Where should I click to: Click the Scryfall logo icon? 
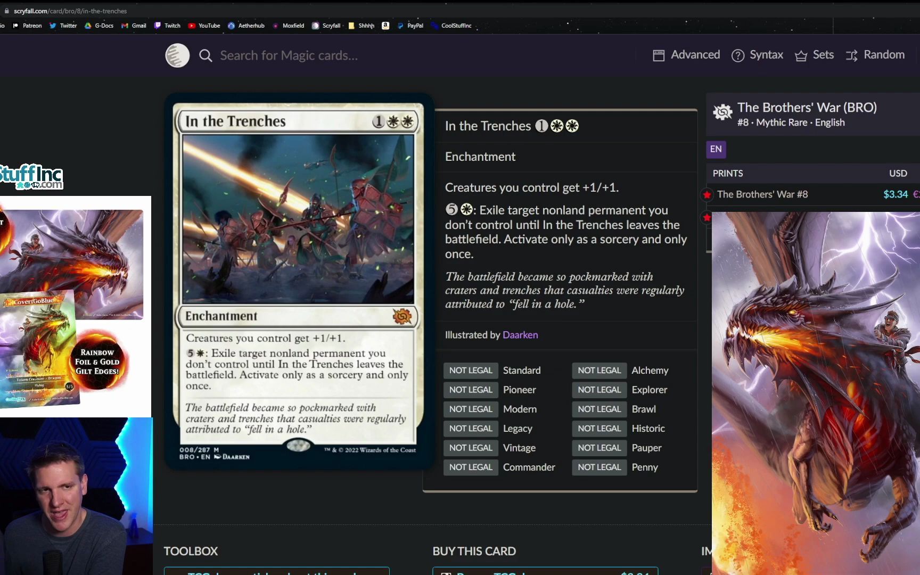[177, 55]
